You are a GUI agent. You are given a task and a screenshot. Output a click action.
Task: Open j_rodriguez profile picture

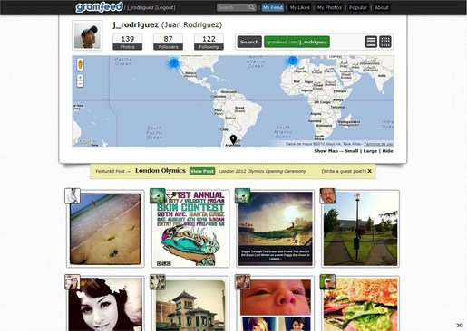click(x=87, y=35)
